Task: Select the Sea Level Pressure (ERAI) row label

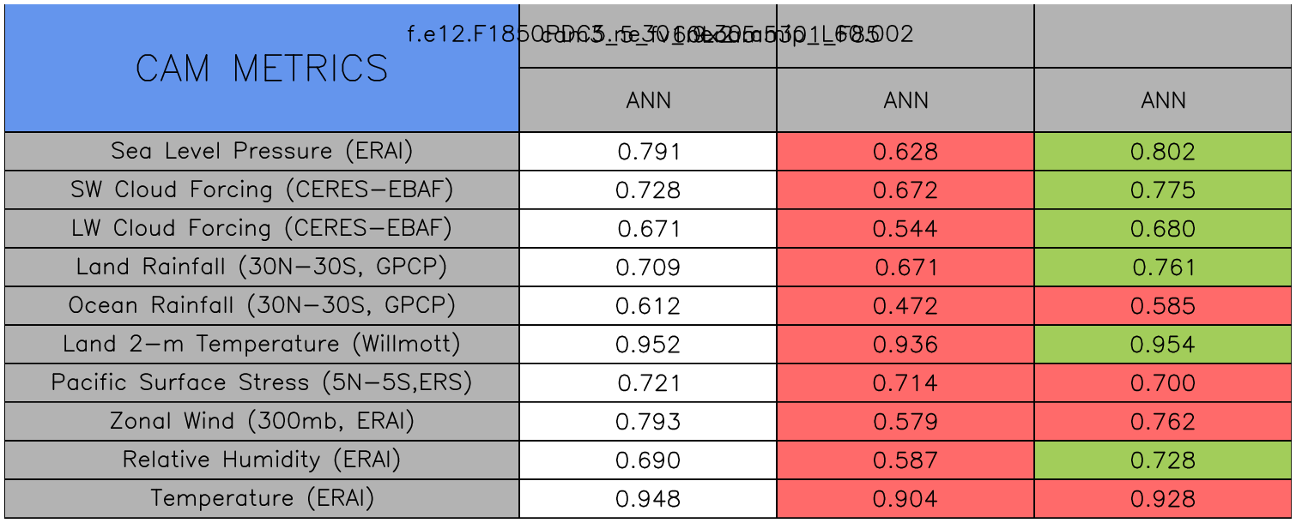Action: click(x=262, y=152)
